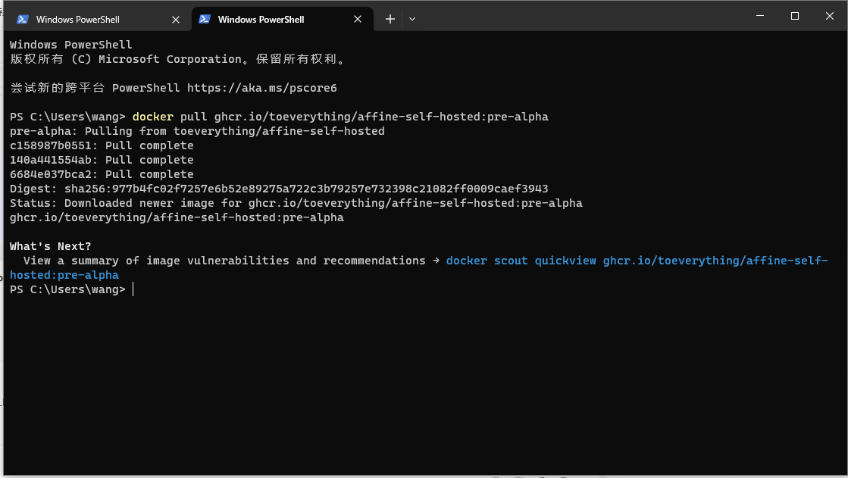848x478 pixels.
Task: Click the Digest sha256 hash line
Action: (279, 189)
